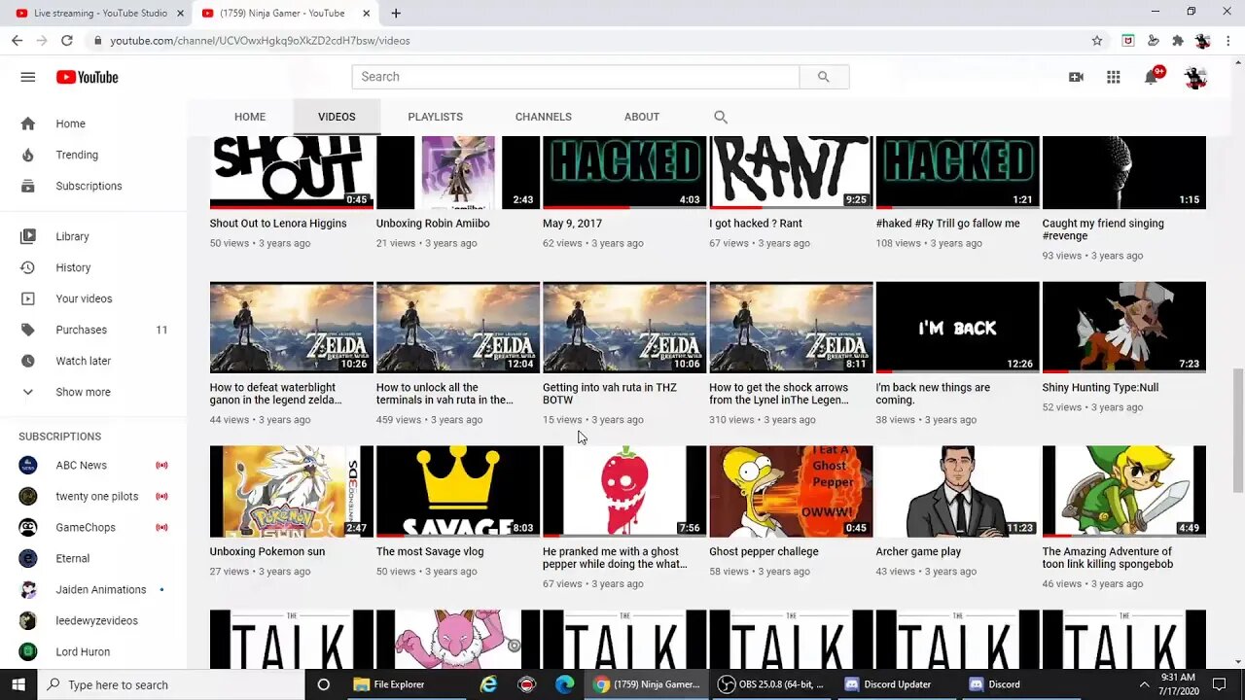This screenshot has width=1245, height=700.
Task: Open the Unboxing Pokemon sun video title
Action: pyautogui.click(x=267, y=552)
